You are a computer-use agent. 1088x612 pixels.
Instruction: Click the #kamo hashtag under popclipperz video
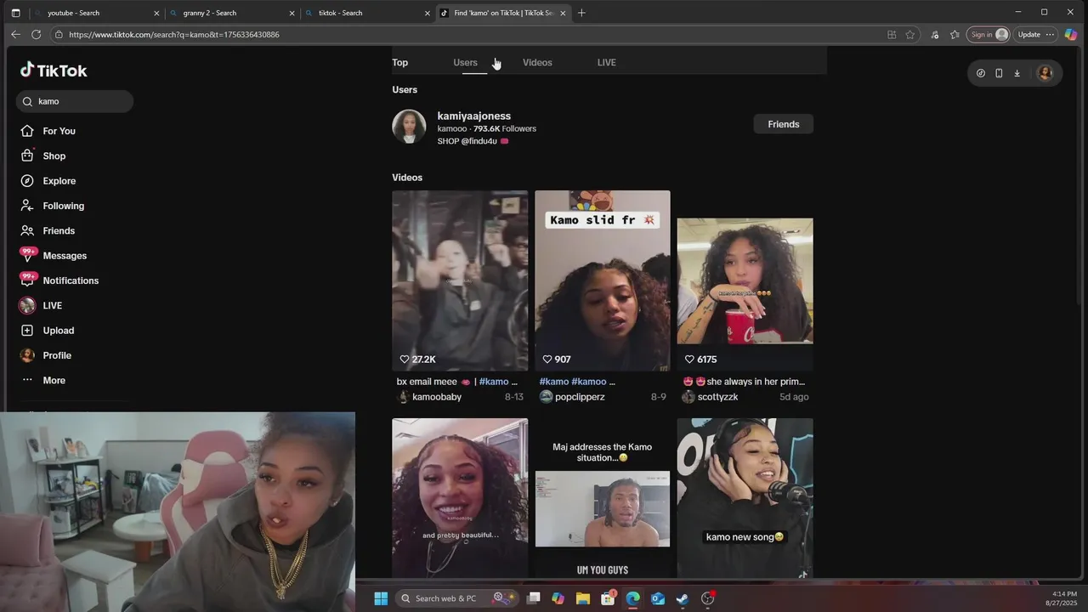tap(554, 382)
